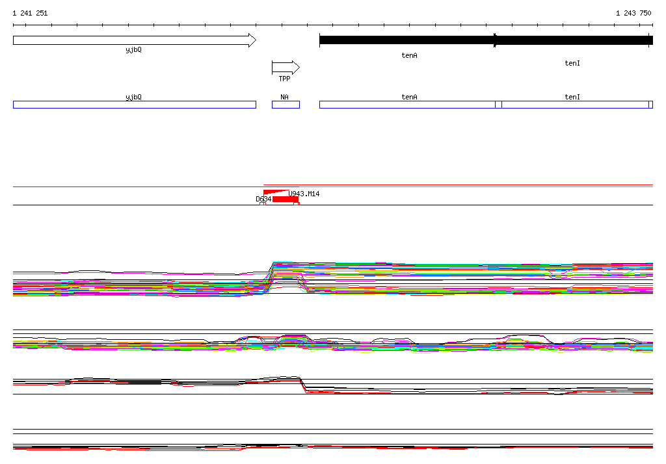
Task: Click end coordinate 1 243 750
Action: pos(633,13)
